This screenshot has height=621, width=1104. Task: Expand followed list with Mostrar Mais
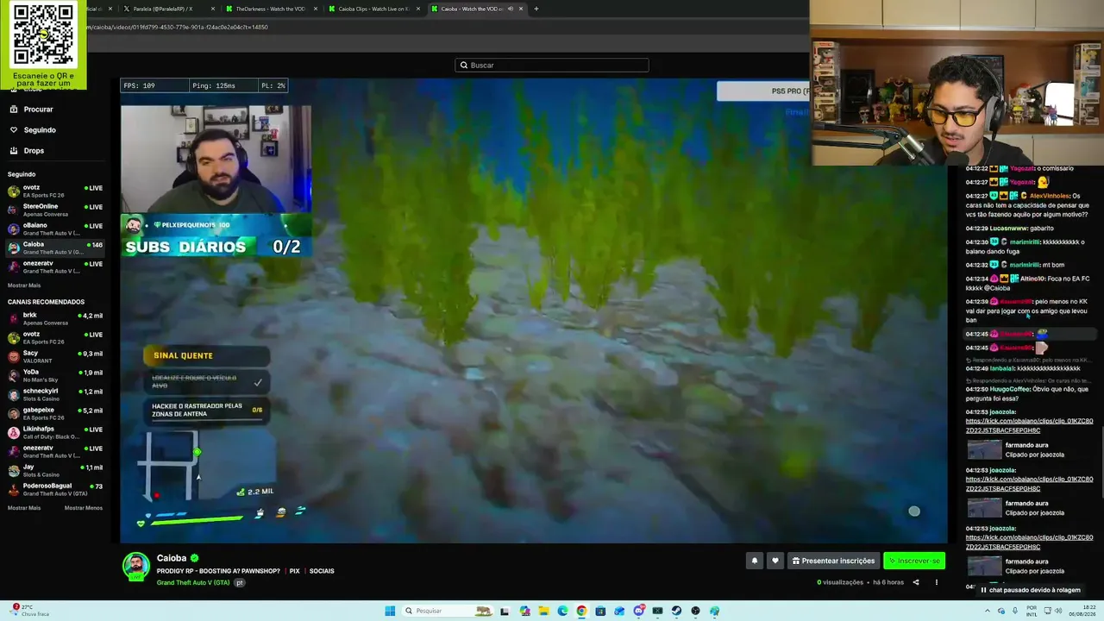24,285
